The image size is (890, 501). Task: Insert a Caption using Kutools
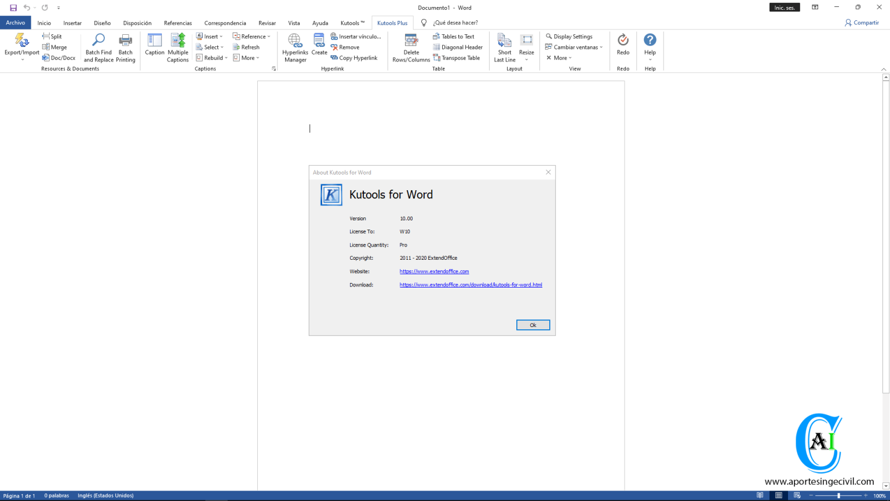tap(154, 48)
